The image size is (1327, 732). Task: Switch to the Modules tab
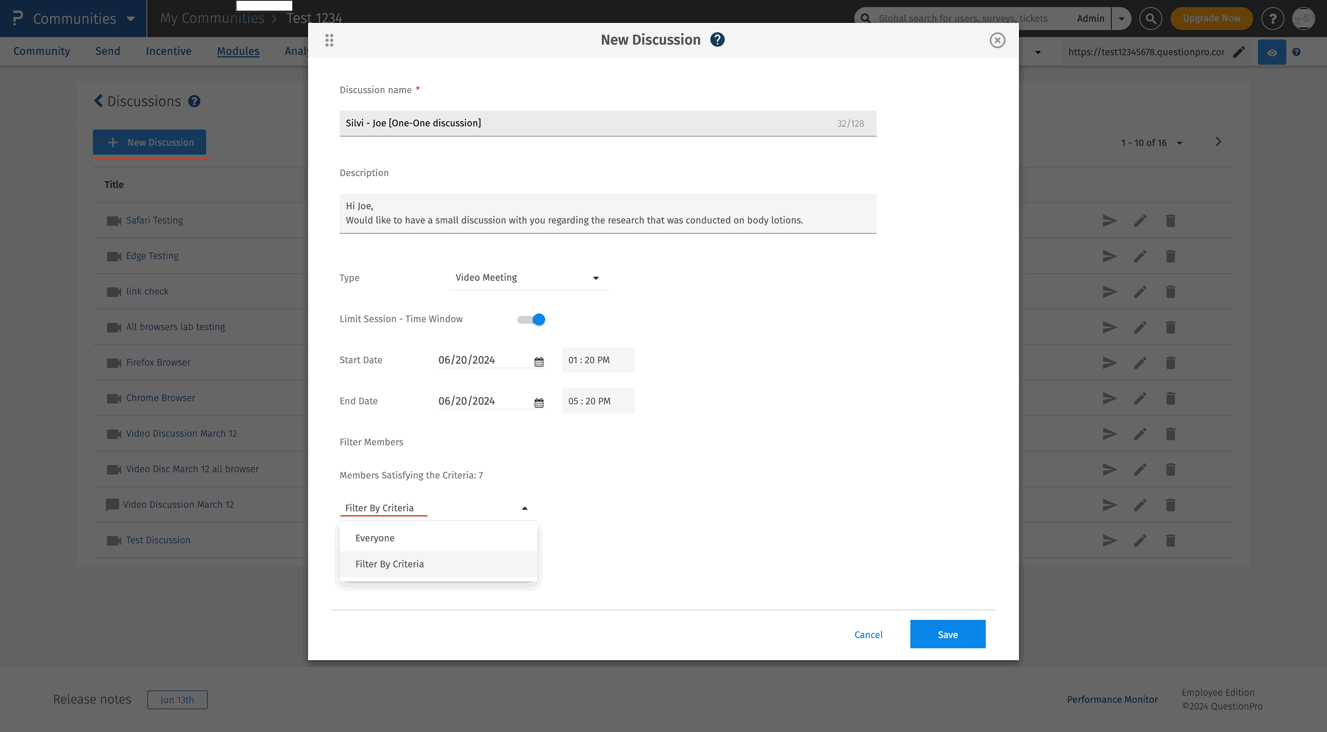click(x=238, y=51)
